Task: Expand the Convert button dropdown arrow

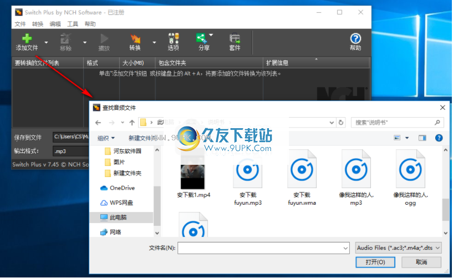Action: pyautogui.click(x=154, y=43)
